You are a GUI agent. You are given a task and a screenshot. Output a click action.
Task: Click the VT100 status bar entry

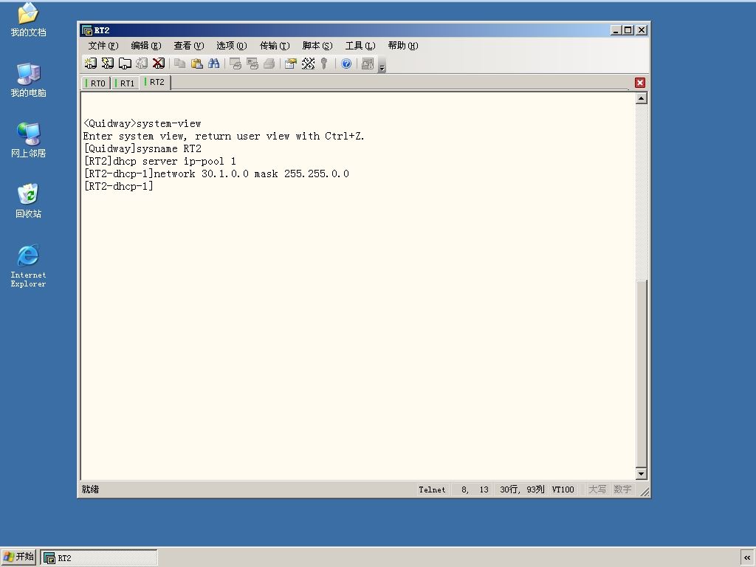click(563, 489)
